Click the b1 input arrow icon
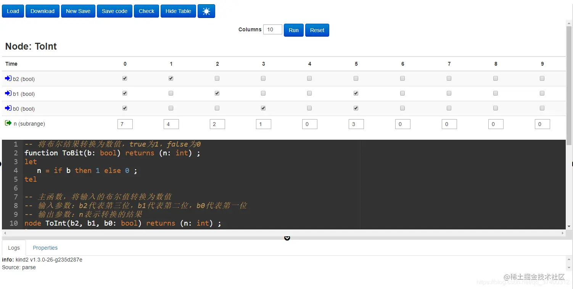Screen dimensions: 573x289 (8, 94)
